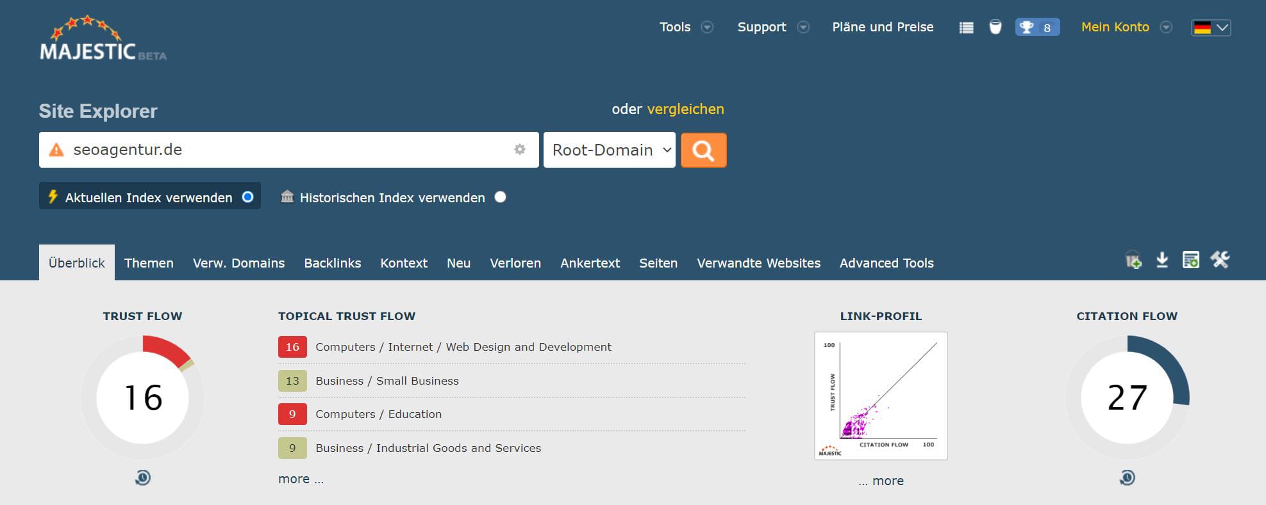Select Aktuellen Index verwenden radio
This screenshot has height=505, width=1266.
coord(247,197)
